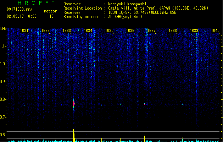Select the filename 09171630.png

(19, 9)
